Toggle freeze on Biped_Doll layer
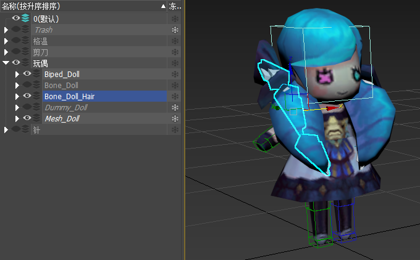 click(x=175, y=74)
